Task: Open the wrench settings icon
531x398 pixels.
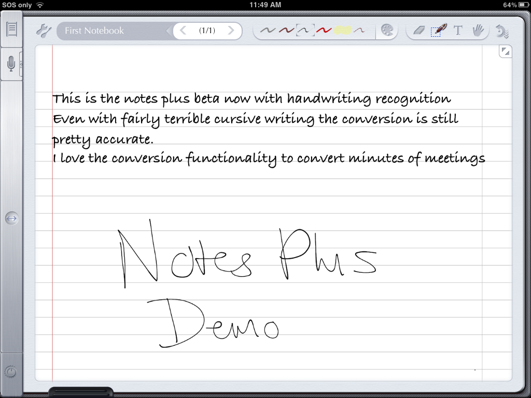Action: point(44,31)
